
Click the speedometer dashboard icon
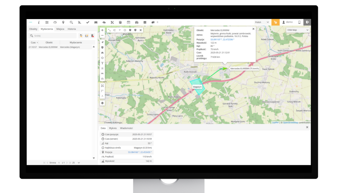click(x=55, y=22)
